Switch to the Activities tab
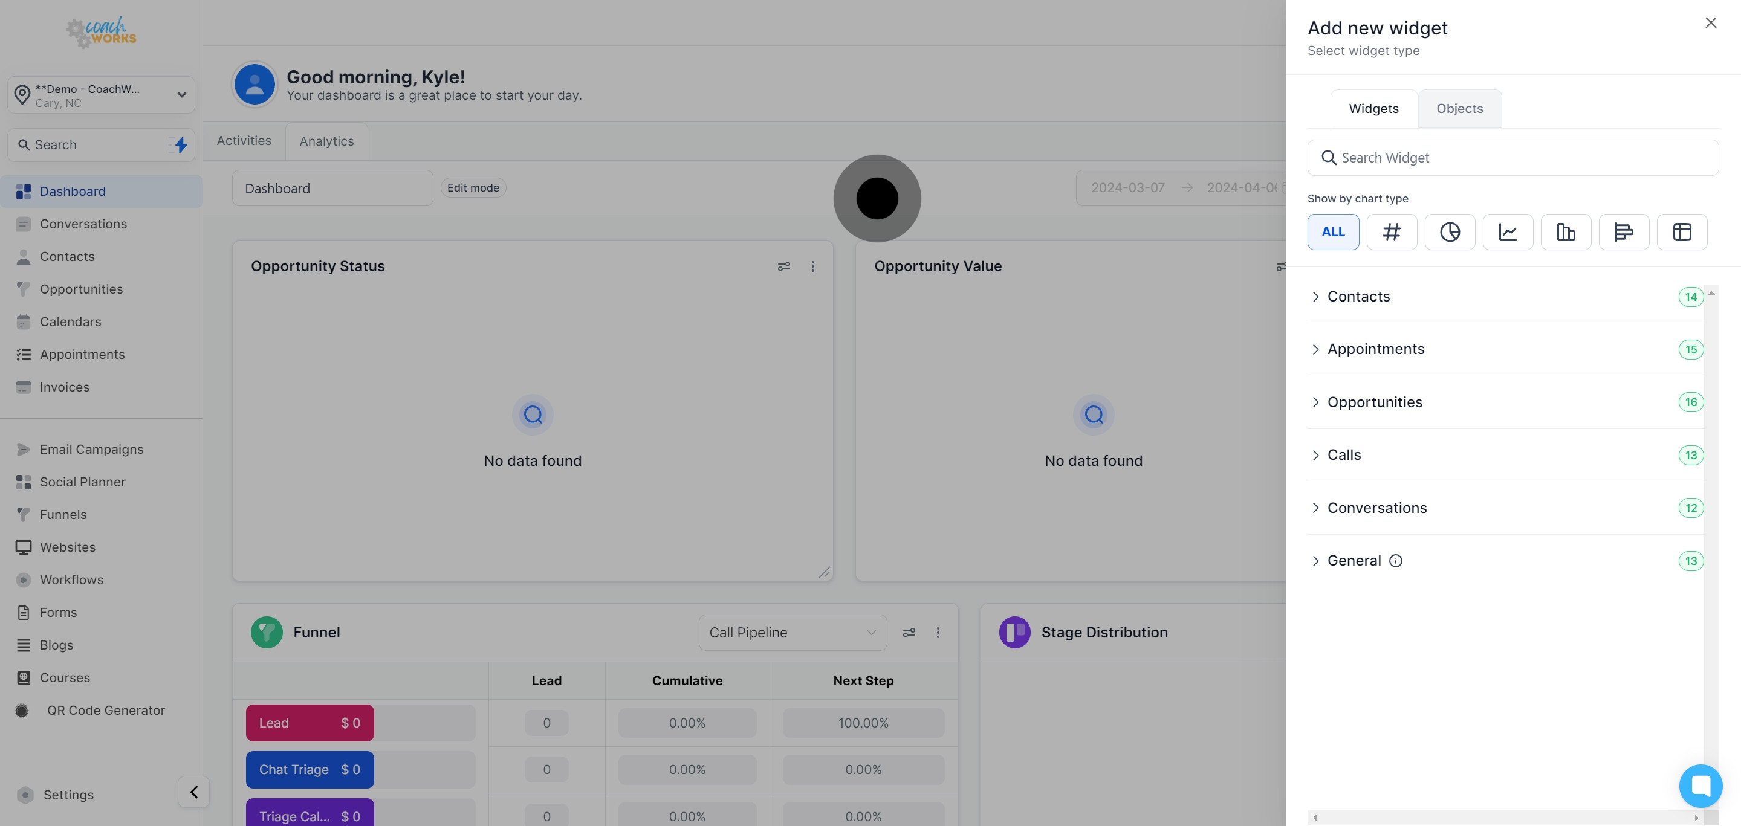This screenshot has height=826, width=1741. coord(244,140)
